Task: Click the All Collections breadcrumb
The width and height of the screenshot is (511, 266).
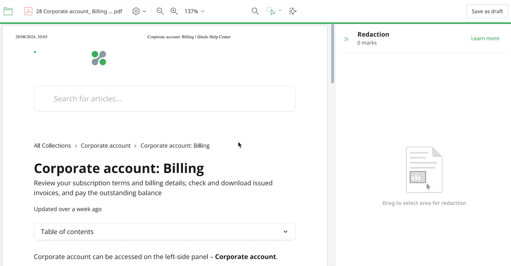Action: coord(52,146)
